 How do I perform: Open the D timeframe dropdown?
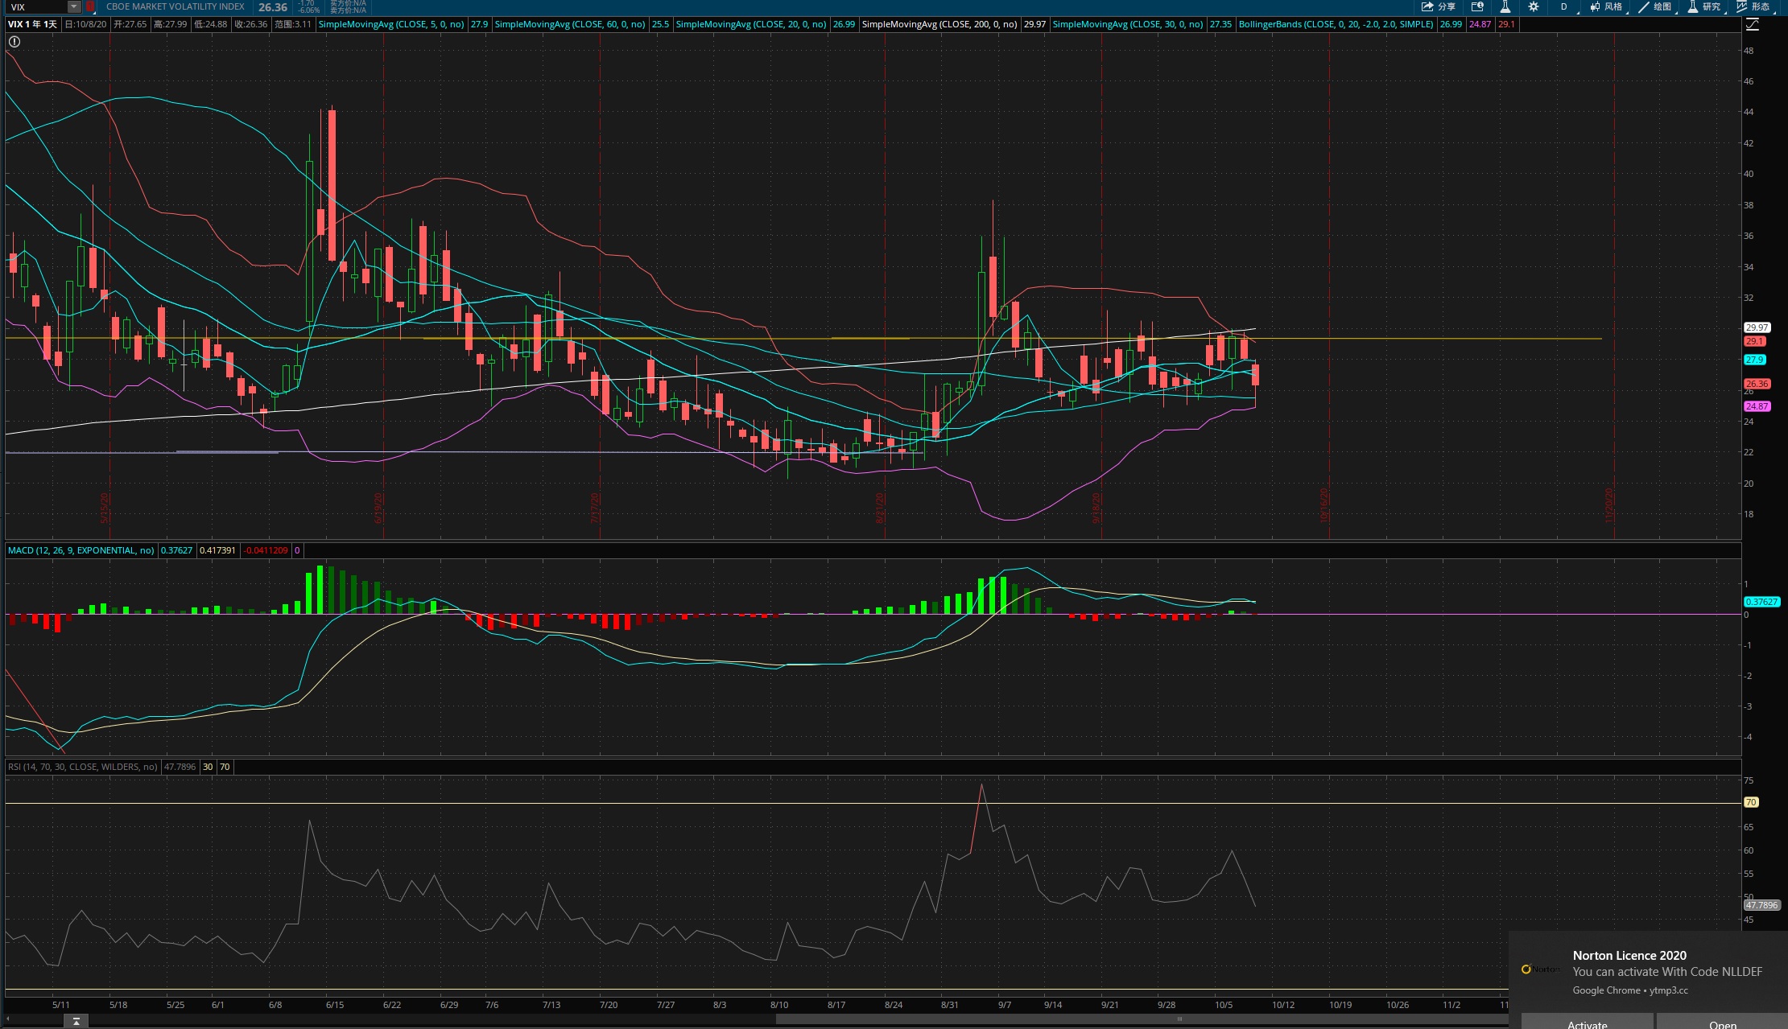pos(1564,6)
